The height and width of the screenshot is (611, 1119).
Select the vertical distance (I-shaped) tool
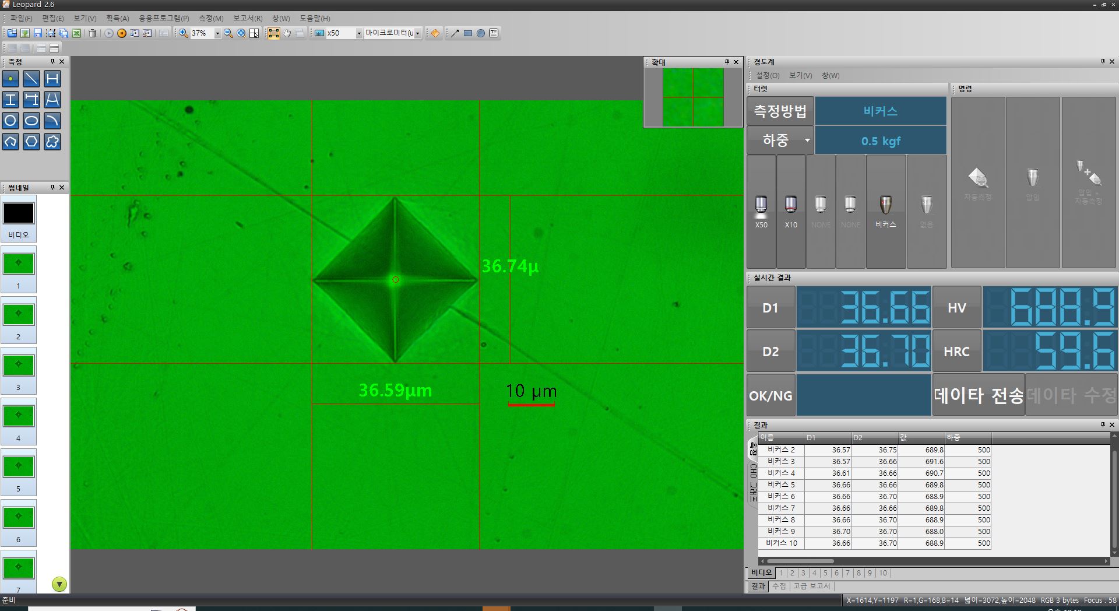click(x=10, y=100)
